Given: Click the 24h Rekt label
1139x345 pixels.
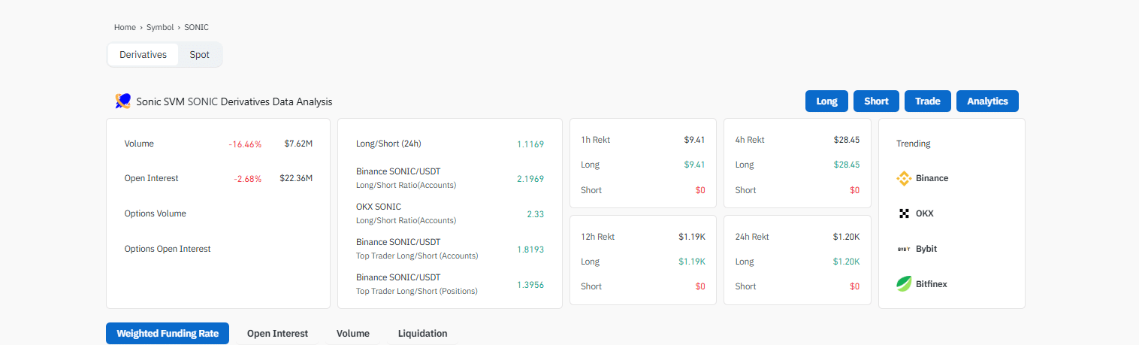Looking at the screenshot, I should click(x=752, y=237).
